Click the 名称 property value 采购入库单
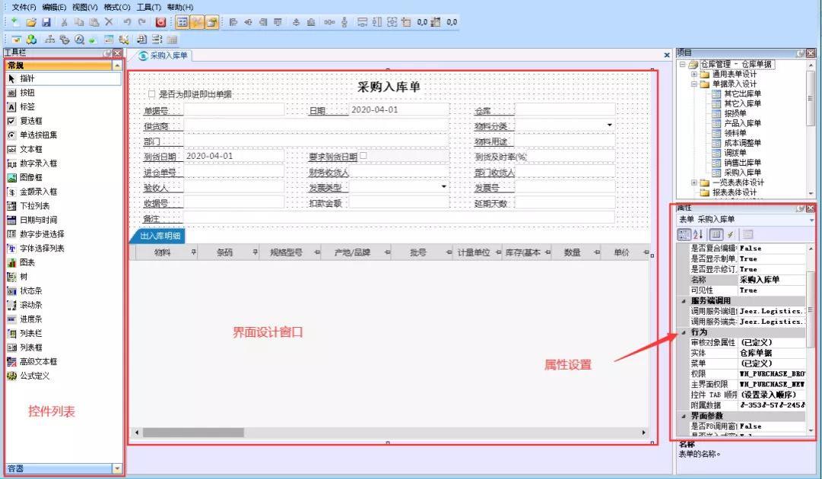 772,280
